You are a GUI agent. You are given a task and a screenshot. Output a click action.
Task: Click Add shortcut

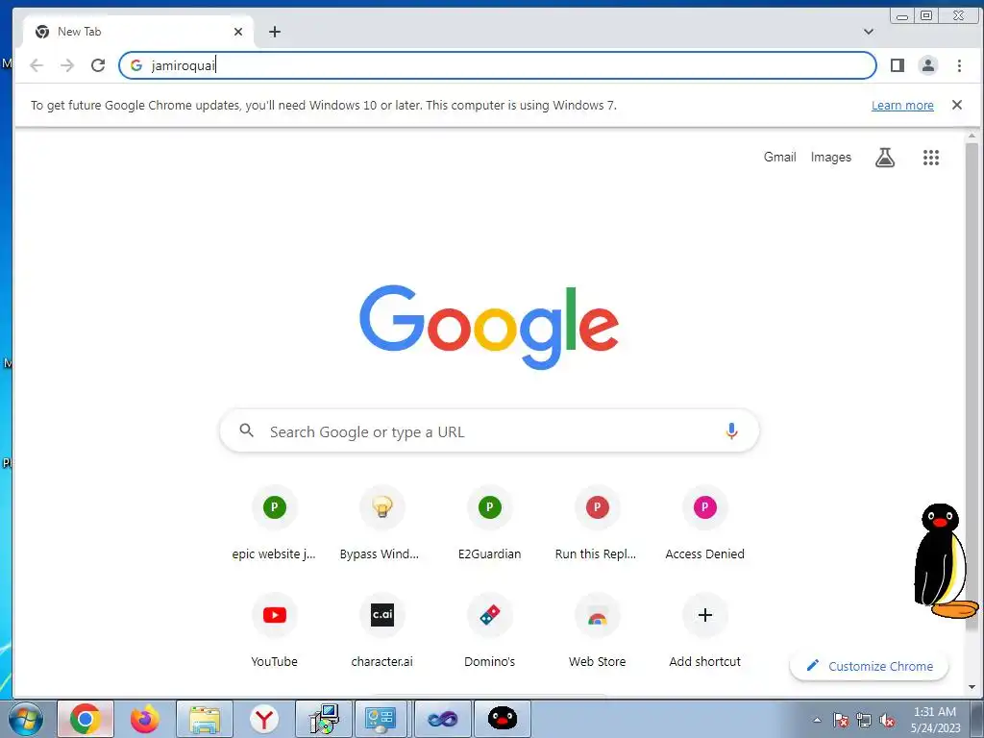tap(704, 630)
